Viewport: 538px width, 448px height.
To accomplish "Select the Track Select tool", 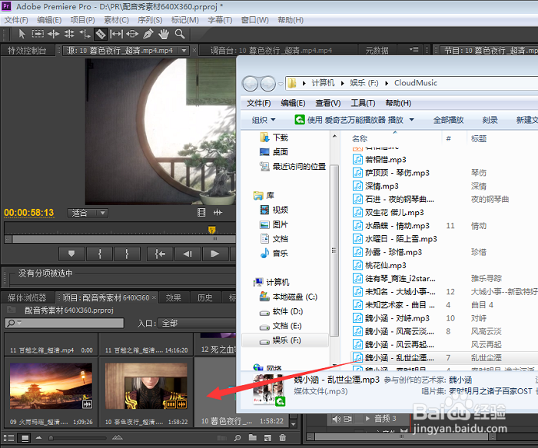I will click(38, 34).
